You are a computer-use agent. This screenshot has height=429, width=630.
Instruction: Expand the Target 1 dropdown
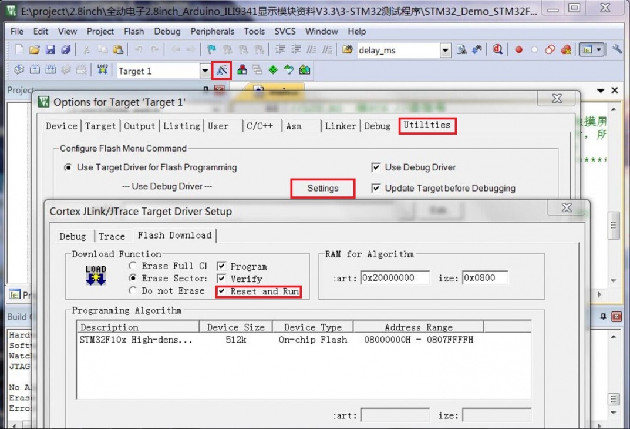204,71
